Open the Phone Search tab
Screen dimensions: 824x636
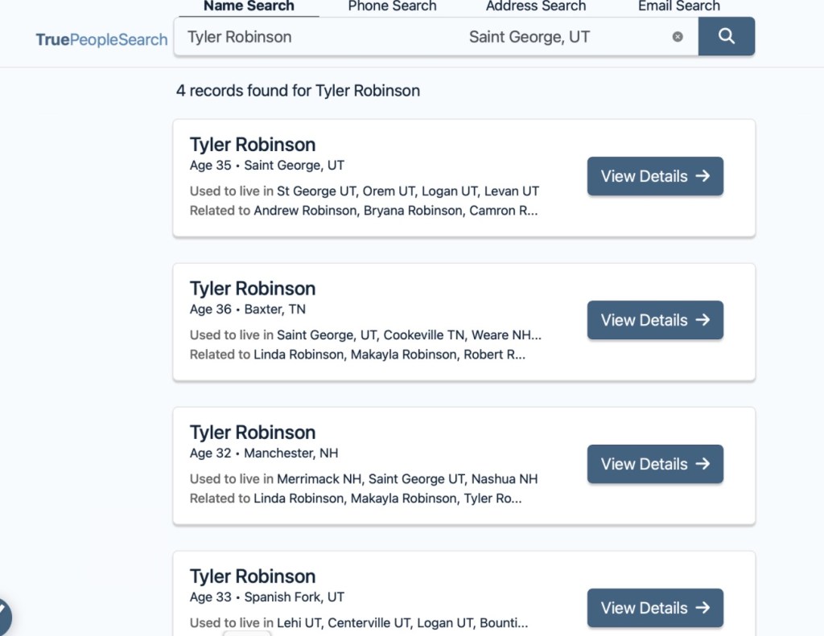click(x=392, y=6)
